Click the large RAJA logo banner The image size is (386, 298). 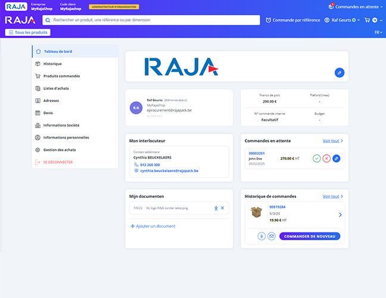(x=181, y=67)
